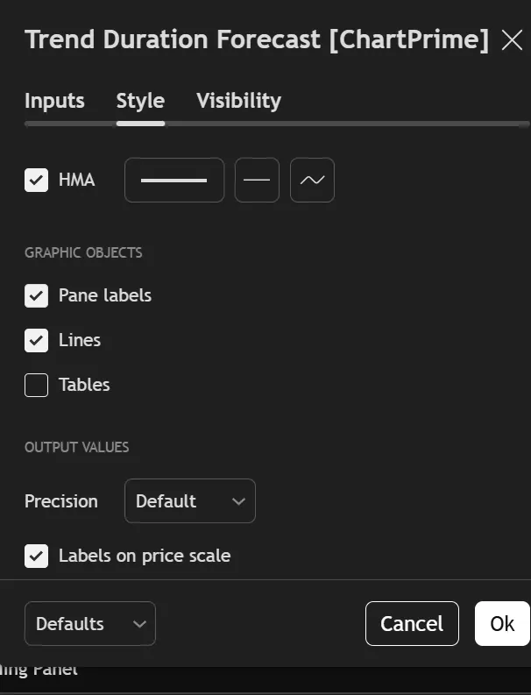Open HMA line color swatch
531x695 pixels.
[x=174, y=181]
